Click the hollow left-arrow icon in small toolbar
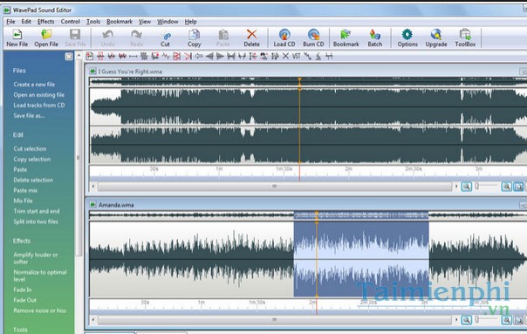The width and height of the screenshot is (527, 334). pyautogui.click(x=199, y=56)
